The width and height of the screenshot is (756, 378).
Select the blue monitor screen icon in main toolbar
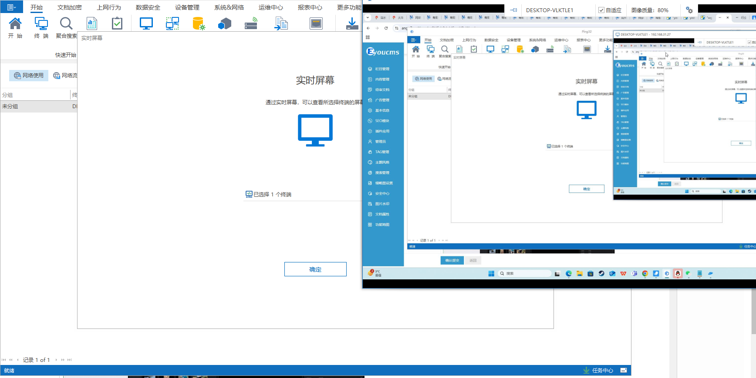coord(146,23)
